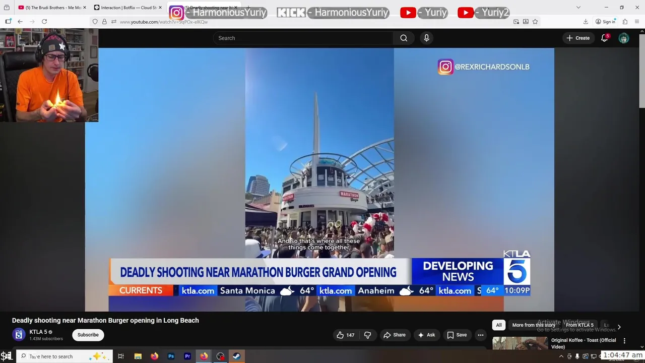Open the Firefox hamburger menu
The image size is (645, 363).
(637, 22)
